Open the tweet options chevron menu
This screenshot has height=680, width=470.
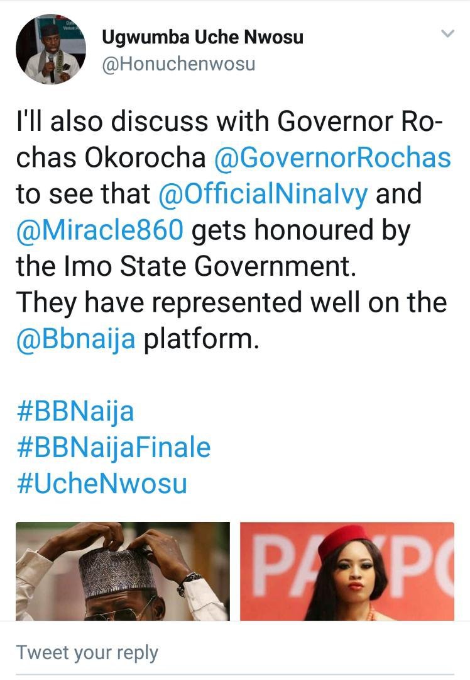447,34
